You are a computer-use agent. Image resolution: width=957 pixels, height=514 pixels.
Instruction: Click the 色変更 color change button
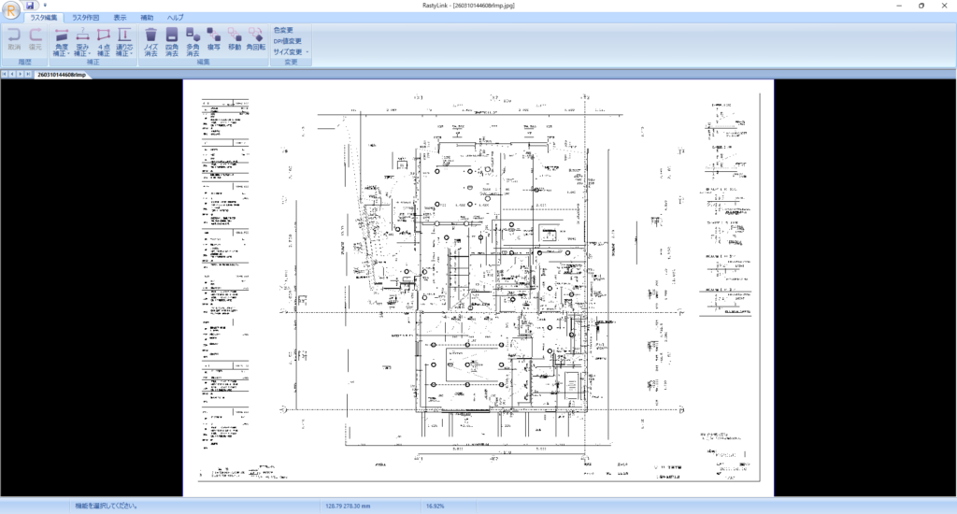283,30
